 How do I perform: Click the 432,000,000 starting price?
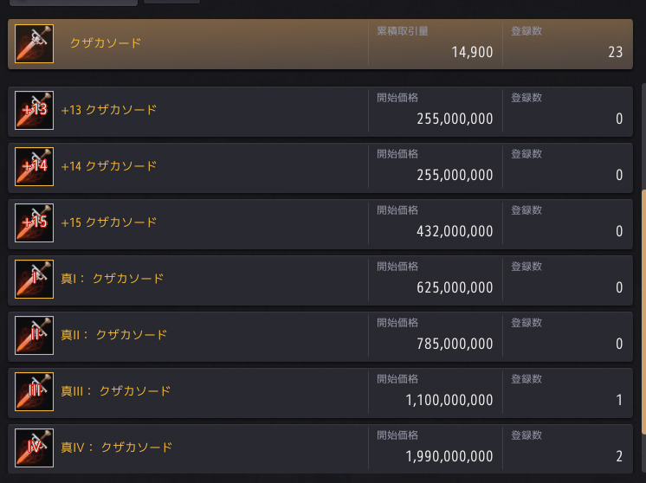(x=455, y=232)
